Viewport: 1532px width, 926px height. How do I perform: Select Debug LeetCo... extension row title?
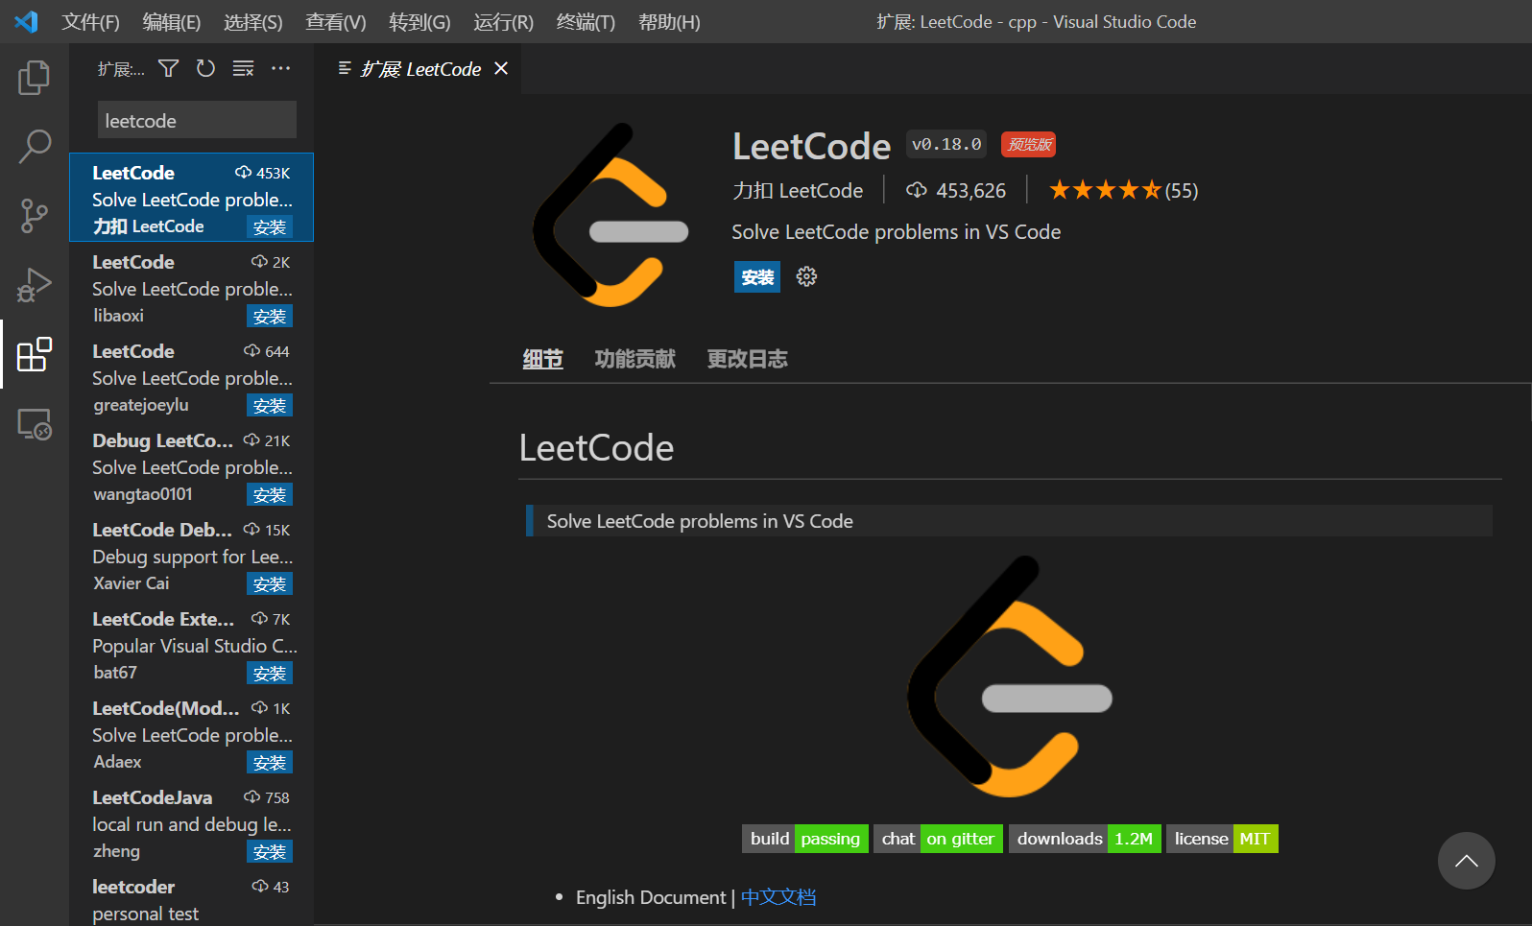point(163,440)
